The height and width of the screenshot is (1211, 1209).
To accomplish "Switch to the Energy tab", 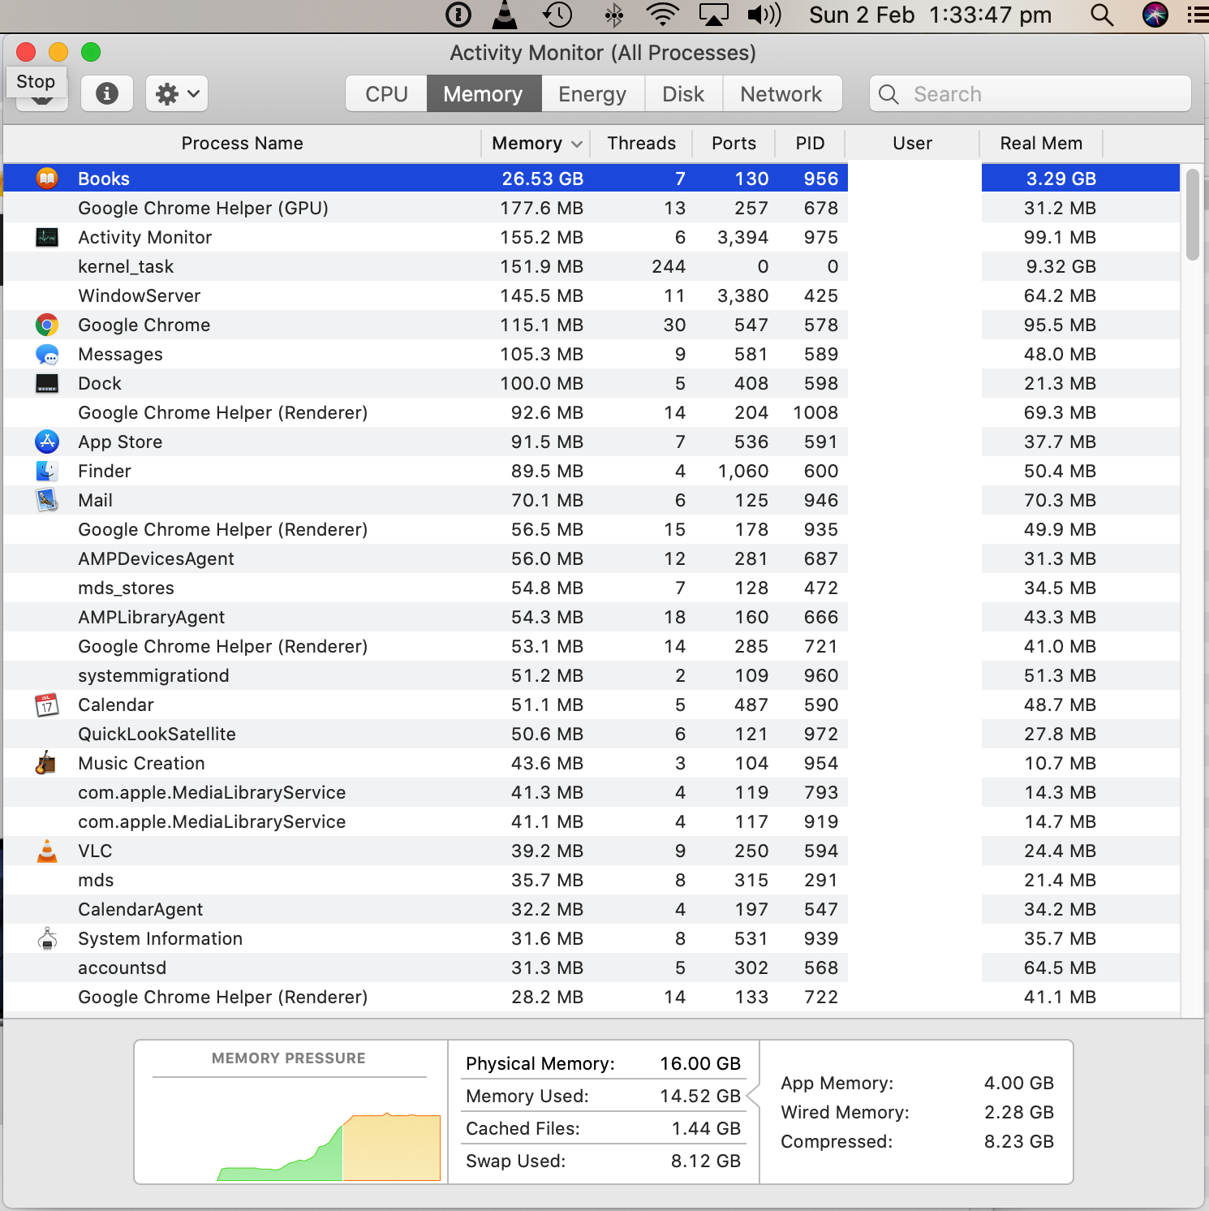I will (x=592, y=93).
